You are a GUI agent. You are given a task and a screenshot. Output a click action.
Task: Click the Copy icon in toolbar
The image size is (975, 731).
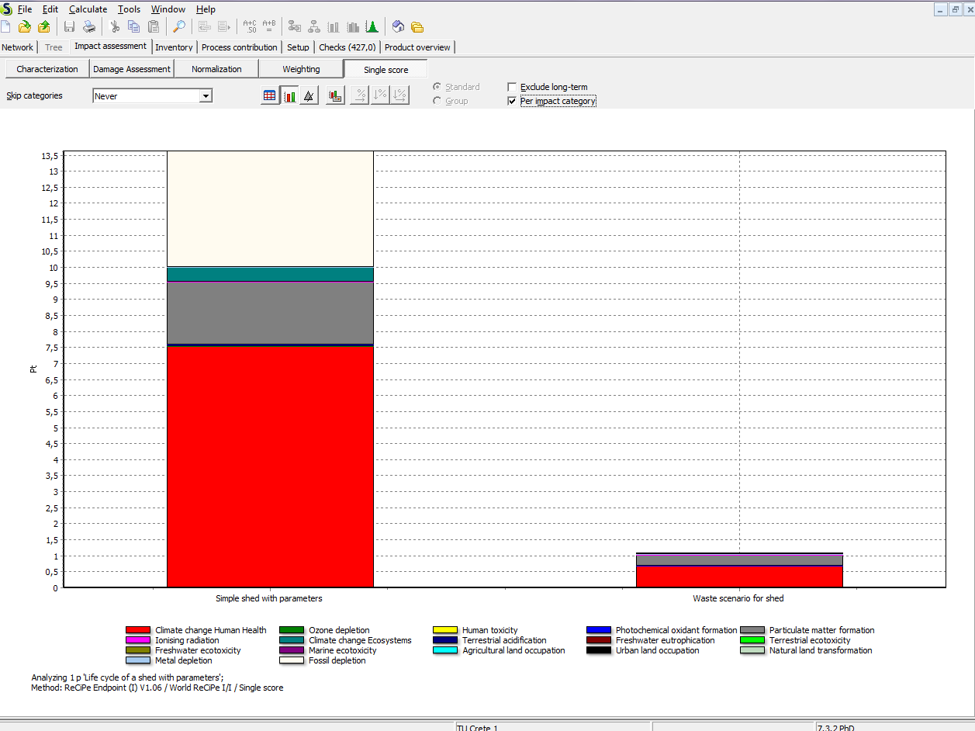[x=133, y=27]
